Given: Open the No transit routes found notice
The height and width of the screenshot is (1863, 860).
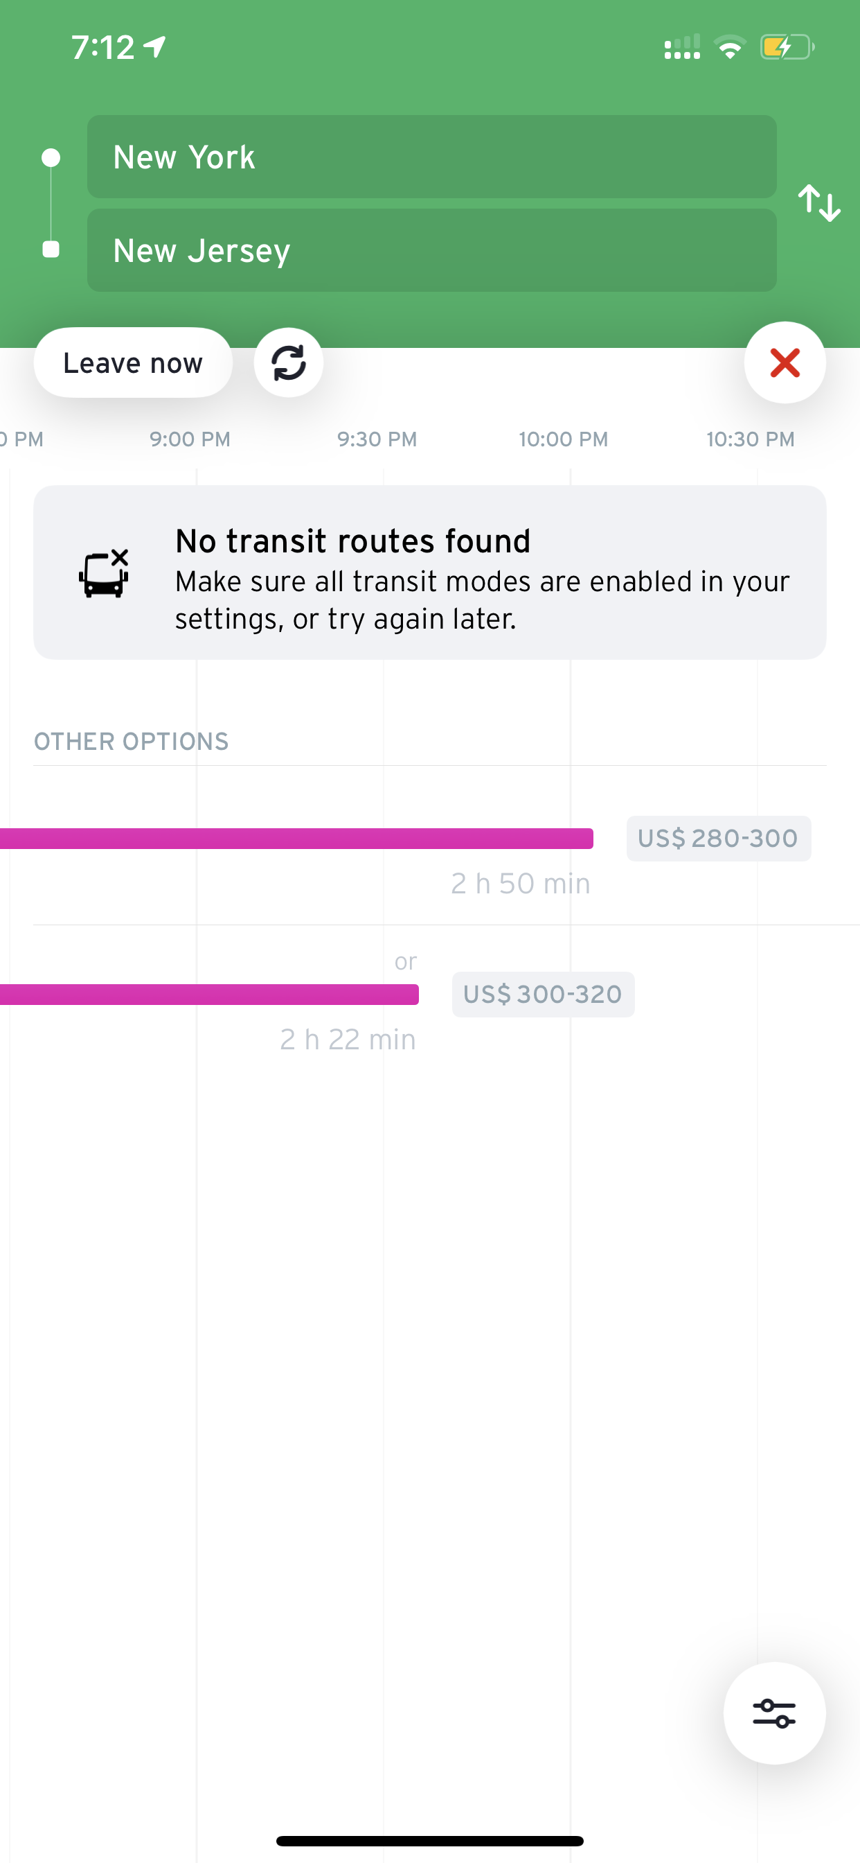Looking at the screenshot, I should (x=430, y=572).
